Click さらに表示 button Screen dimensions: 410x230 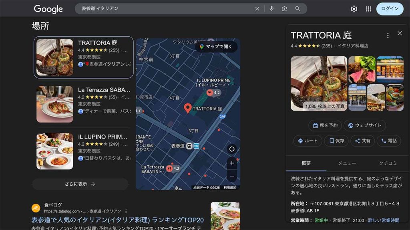click(80, 184)
